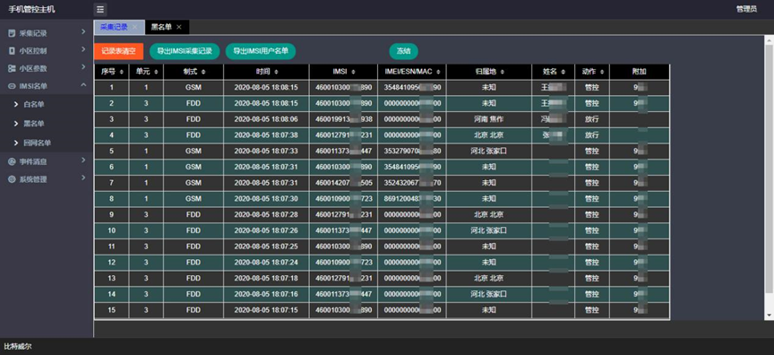Image resolution: width=774 pixels, height=355 pixels.
Task: Click the 采集记录 sidebar icon
Action: tap(12, 33)
